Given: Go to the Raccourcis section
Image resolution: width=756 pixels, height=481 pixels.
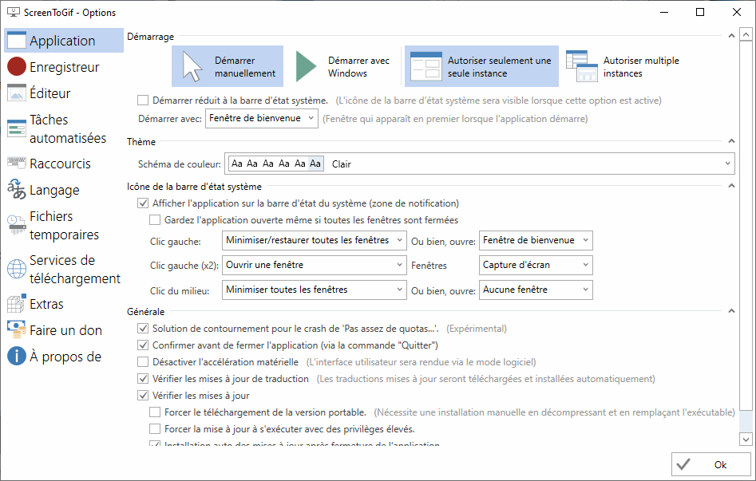Looking at the screenshot, I should [x=64, y=164].
